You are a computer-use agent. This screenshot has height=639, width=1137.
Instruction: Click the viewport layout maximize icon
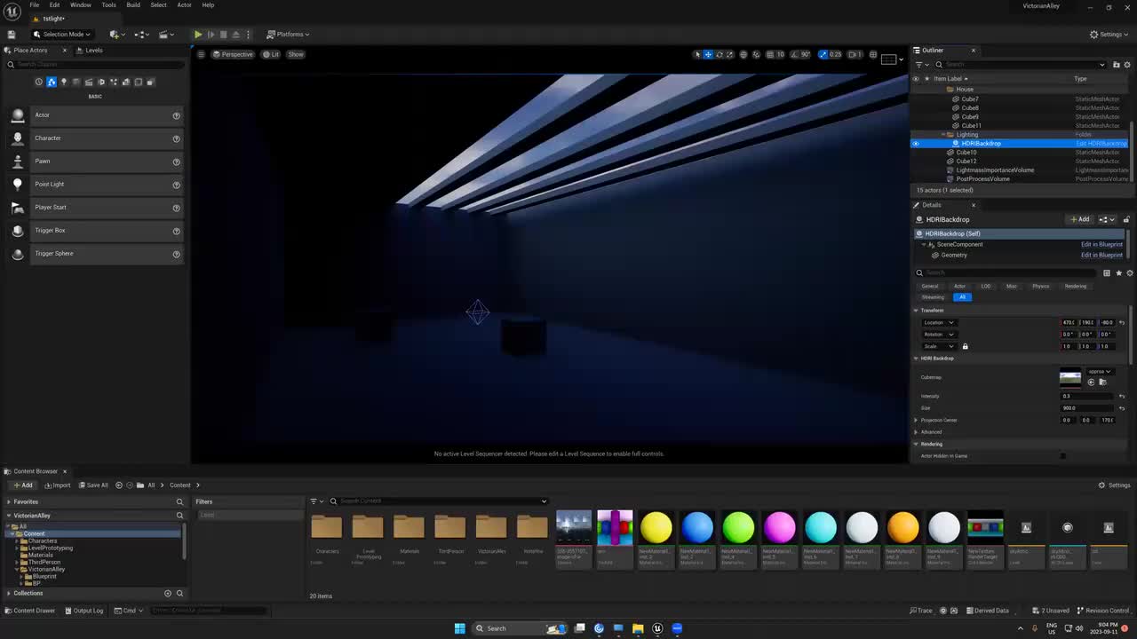coord(873,54)
